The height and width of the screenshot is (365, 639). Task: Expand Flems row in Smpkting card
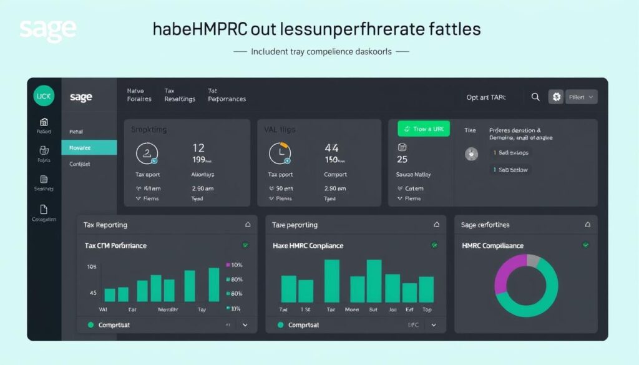147,198
